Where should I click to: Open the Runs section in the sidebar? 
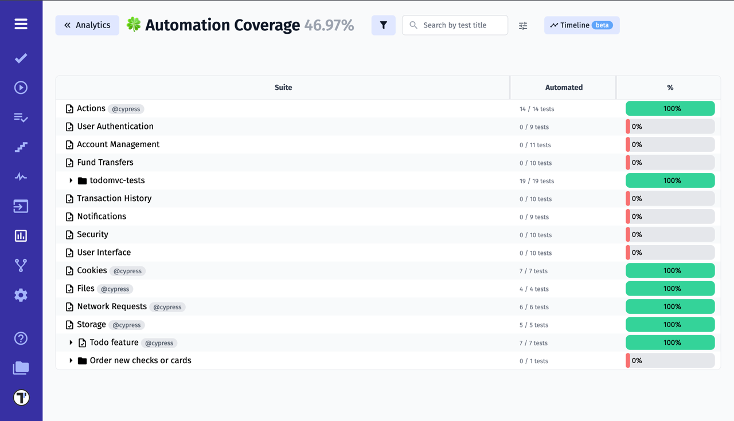coord(21,87)
